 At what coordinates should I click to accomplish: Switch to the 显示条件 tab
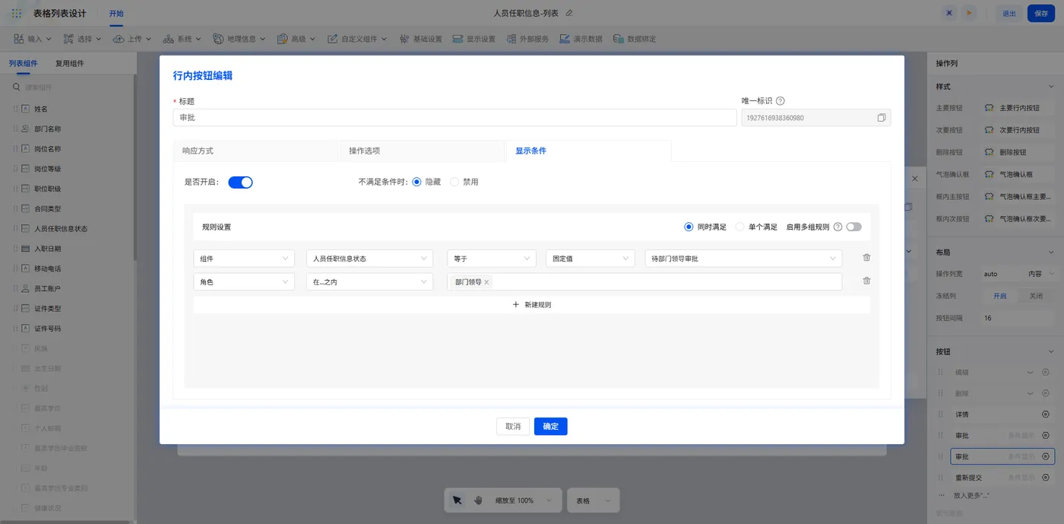click(x=588, y=151)
